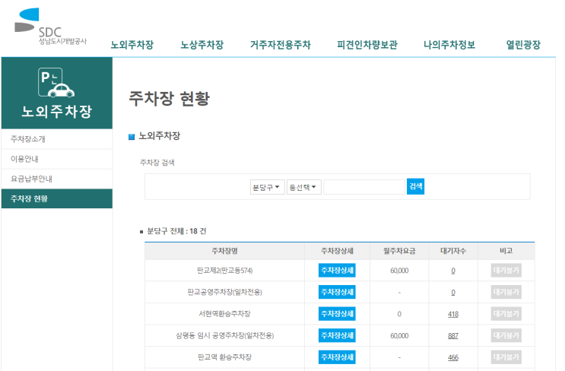Click the 노외주차장 parking car icon in sidebar

[x=56, y=82]
